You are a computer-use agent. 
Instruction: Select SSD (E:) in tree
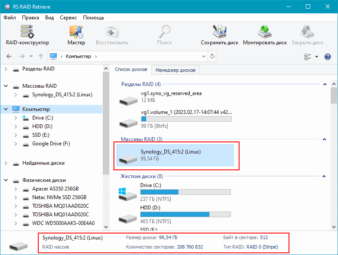pos(41,135)
